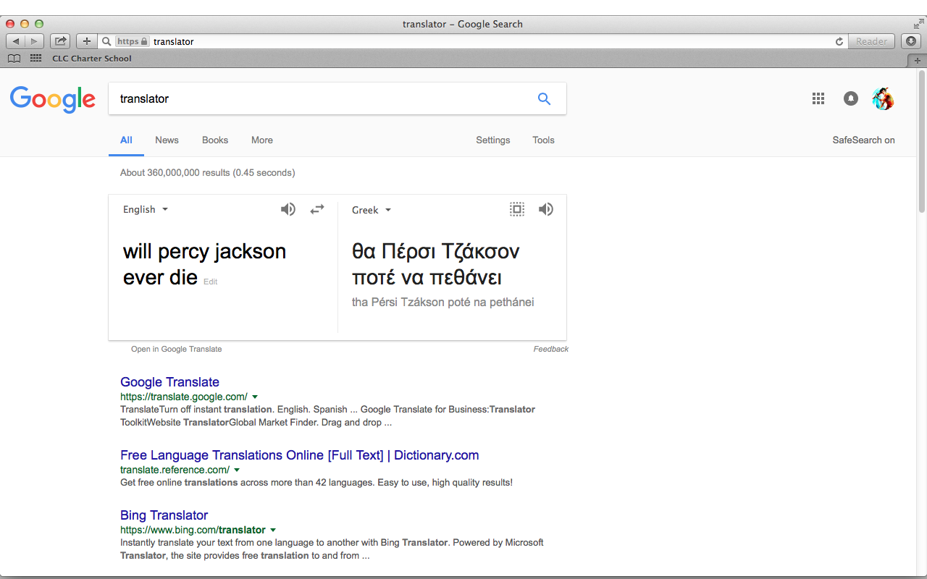Image resolution: width=927 pixels, height=579 pixels.
Task: Click the Reader button
Action: point(871,41)
